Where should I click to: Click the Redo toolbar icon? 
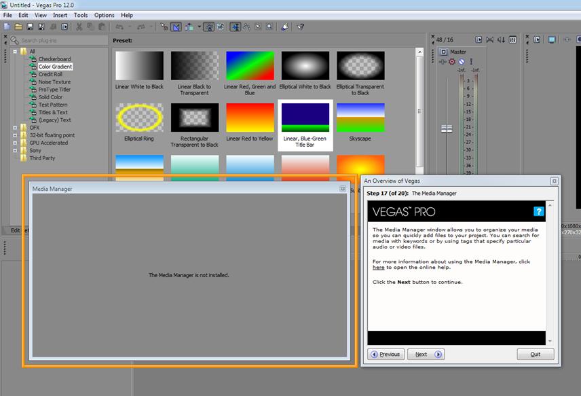click(141, 26)
